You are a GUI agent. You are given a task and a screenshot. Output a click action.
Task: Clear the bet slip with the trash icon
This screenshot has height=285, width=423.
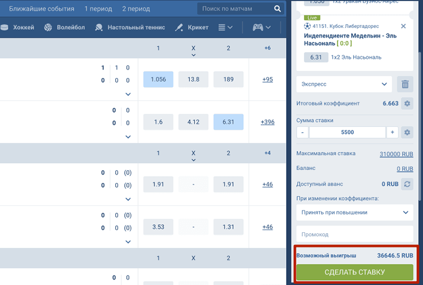pyautogui.click(x=405, y=84)
